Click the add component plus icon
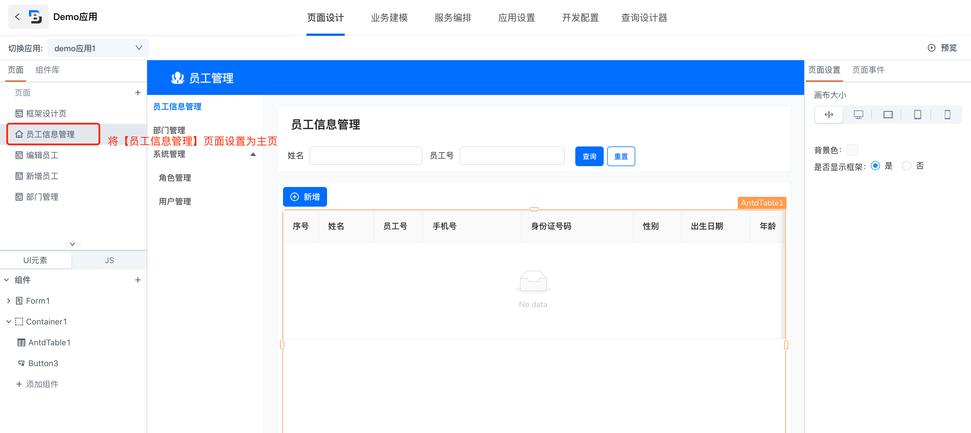 138,280
